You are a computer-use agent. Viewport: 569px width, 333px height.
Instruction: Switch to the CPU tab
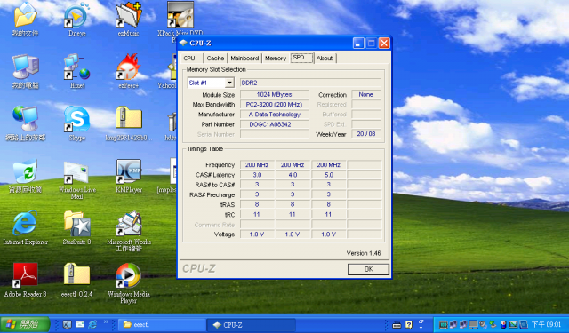[x=189, y=59]
